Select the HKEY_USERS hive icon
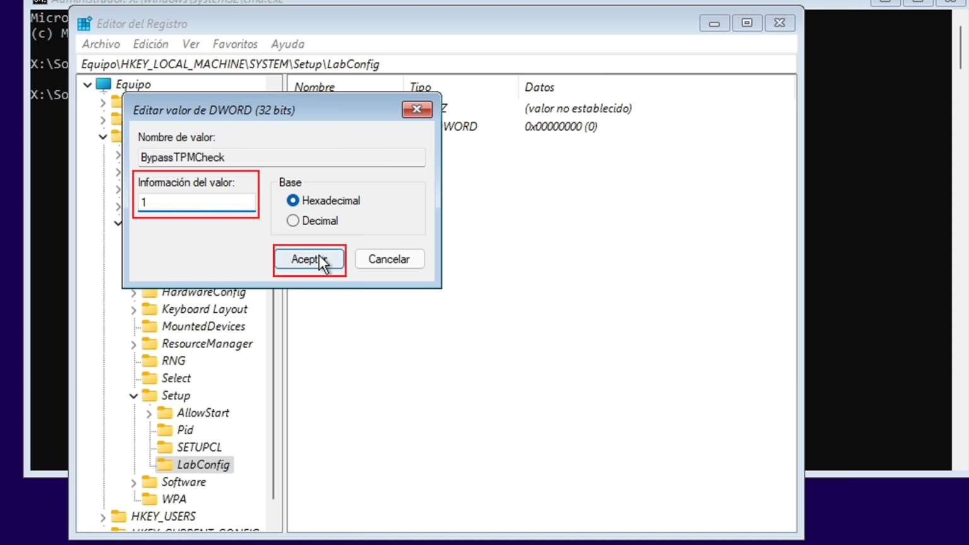969x545 pixels. tap(119, 516)
